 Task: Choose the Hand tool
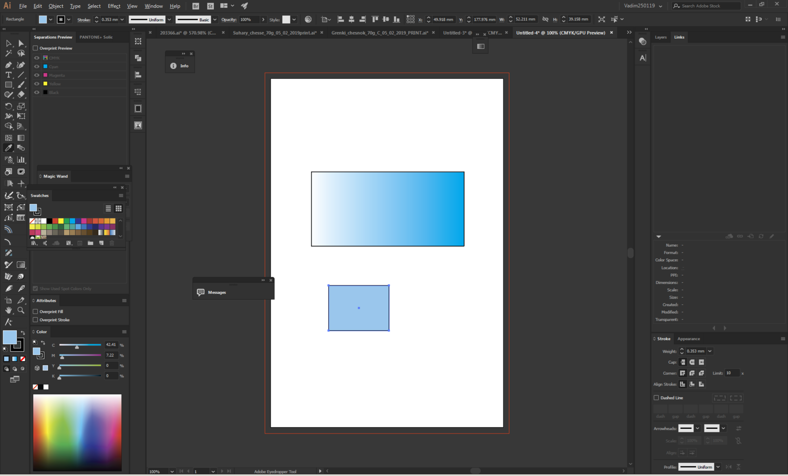(x=8, y=311)
